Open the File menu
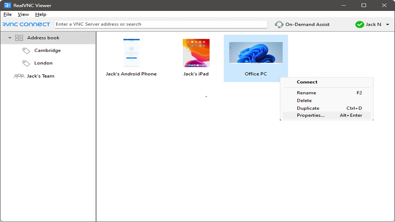This screenshot has height=222, width=395. (x=7, y=14)
